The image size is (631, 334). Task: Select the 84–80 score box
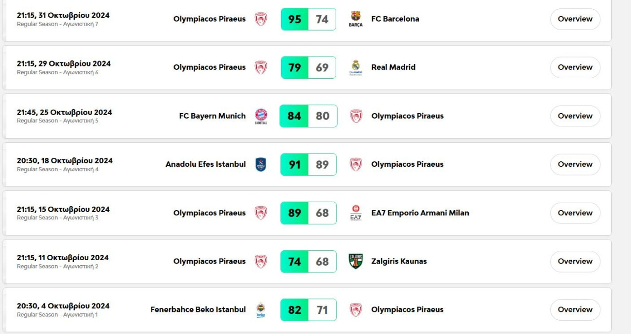(x=308, y=116)
